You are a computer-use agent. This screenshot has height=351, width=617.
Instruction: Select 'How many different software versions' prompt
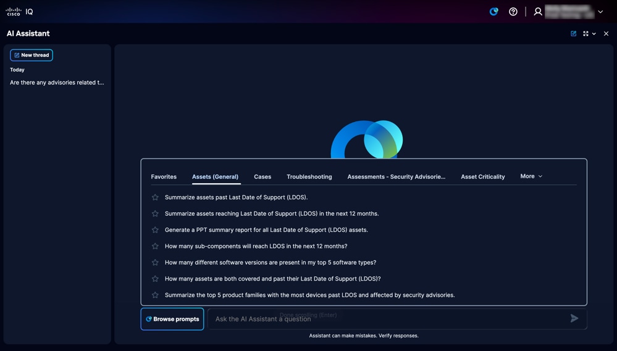coord(271,263)
